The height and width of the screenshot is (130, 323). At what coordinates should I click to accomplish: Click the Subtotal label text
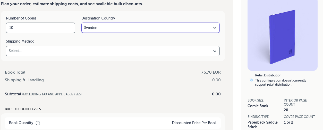coord(13,94)
